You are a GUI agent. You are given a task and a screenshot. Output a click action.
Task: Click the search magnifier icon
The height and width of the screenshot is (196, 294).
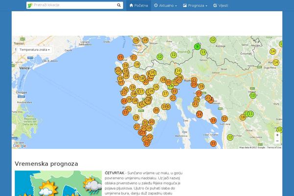coord(119,5)
